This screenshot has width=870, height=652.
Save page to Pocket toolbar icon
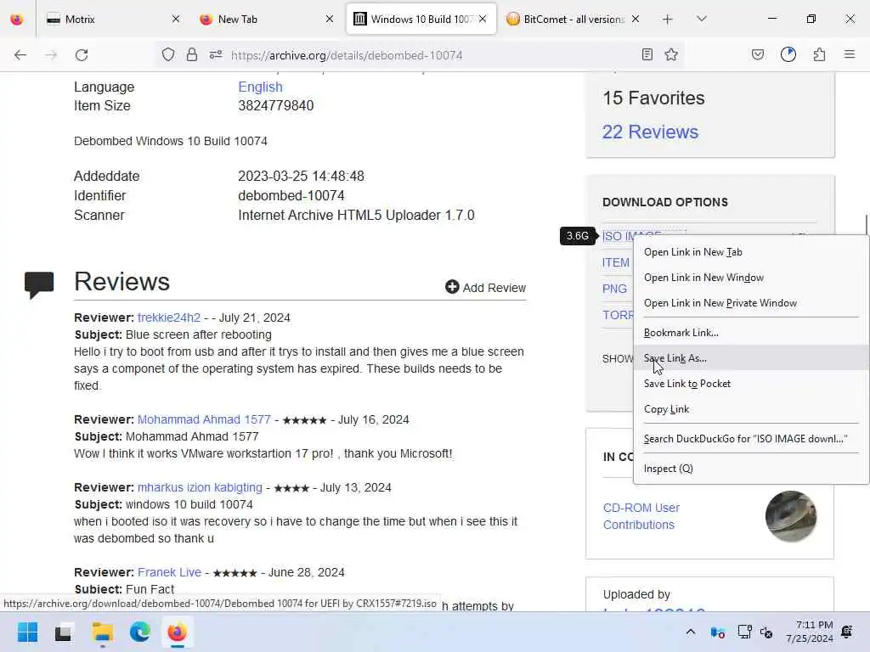click(757, 54)
